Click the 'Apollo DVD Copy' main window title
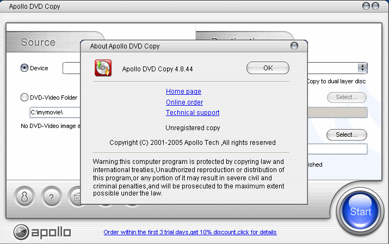 pos(34,6)
